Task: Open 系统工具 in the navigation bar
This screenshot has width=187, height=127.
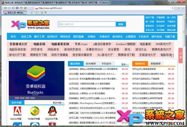Action: [x=26, y=37]
